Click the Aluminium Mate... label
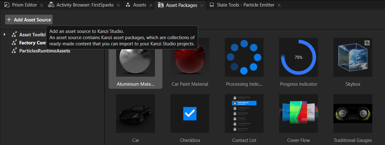Screen dimensions: 385x145 [135, 84]
